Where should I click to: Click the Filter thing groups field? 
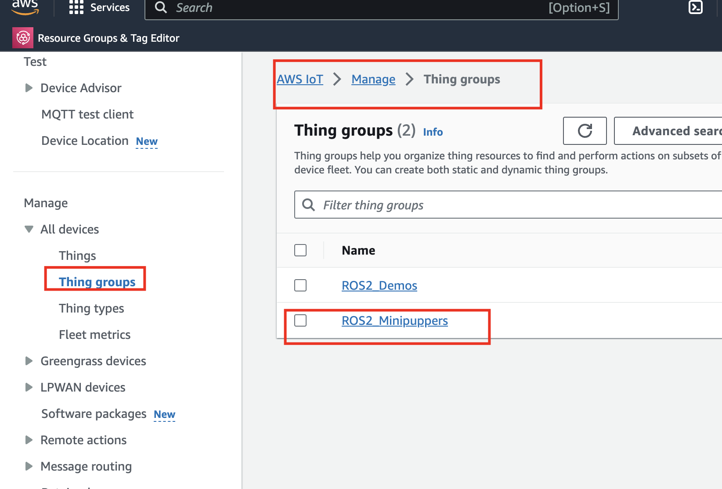click(x=518, y=205)
